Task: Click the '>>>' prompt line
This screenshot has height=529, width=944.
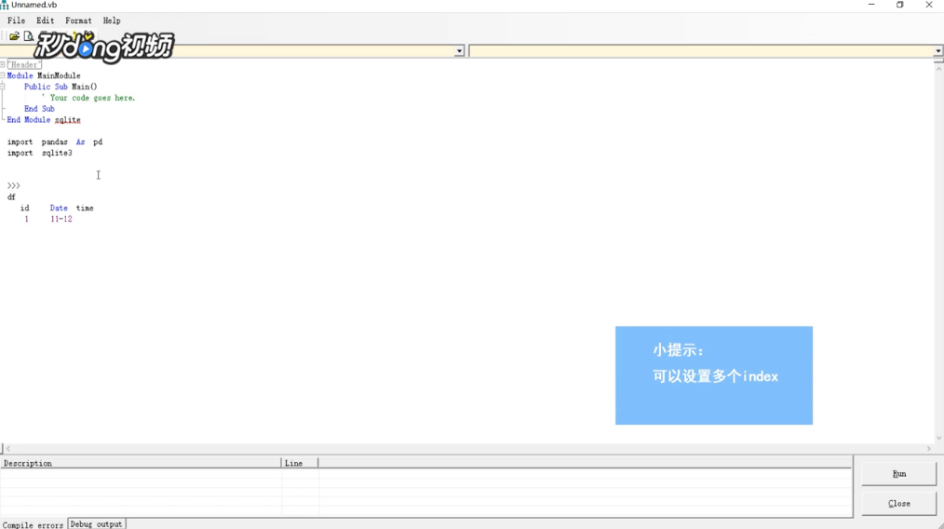Action: tap(13, 185)
